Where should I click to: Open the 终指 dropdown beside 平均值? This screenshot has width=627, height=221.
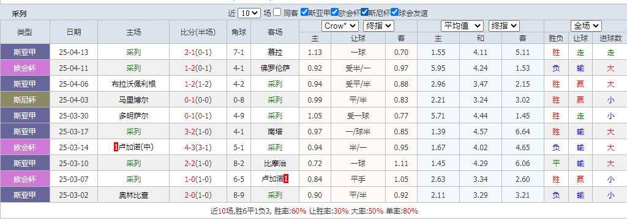pyautogui.click(x=504, y=26)
